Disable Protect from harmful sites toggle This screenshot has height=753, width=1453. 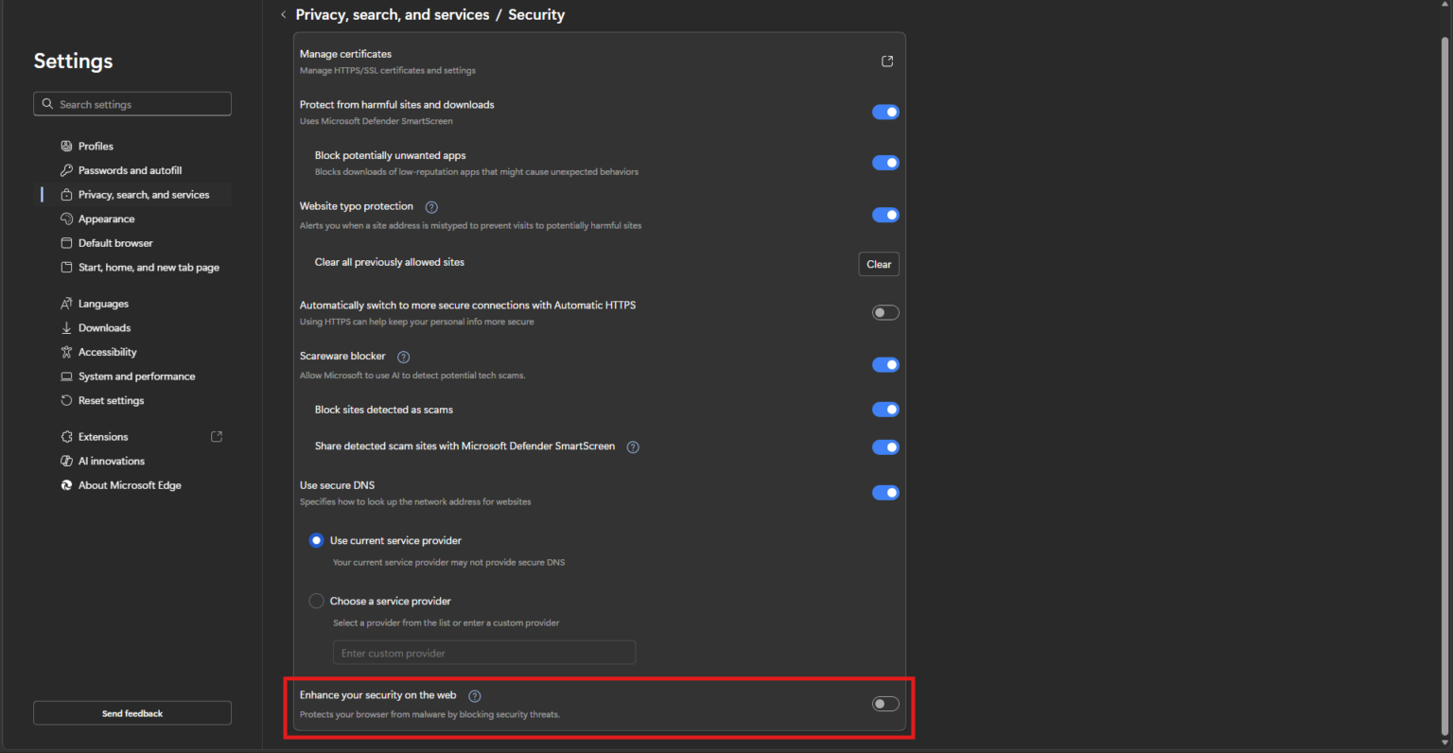[885, 112]
